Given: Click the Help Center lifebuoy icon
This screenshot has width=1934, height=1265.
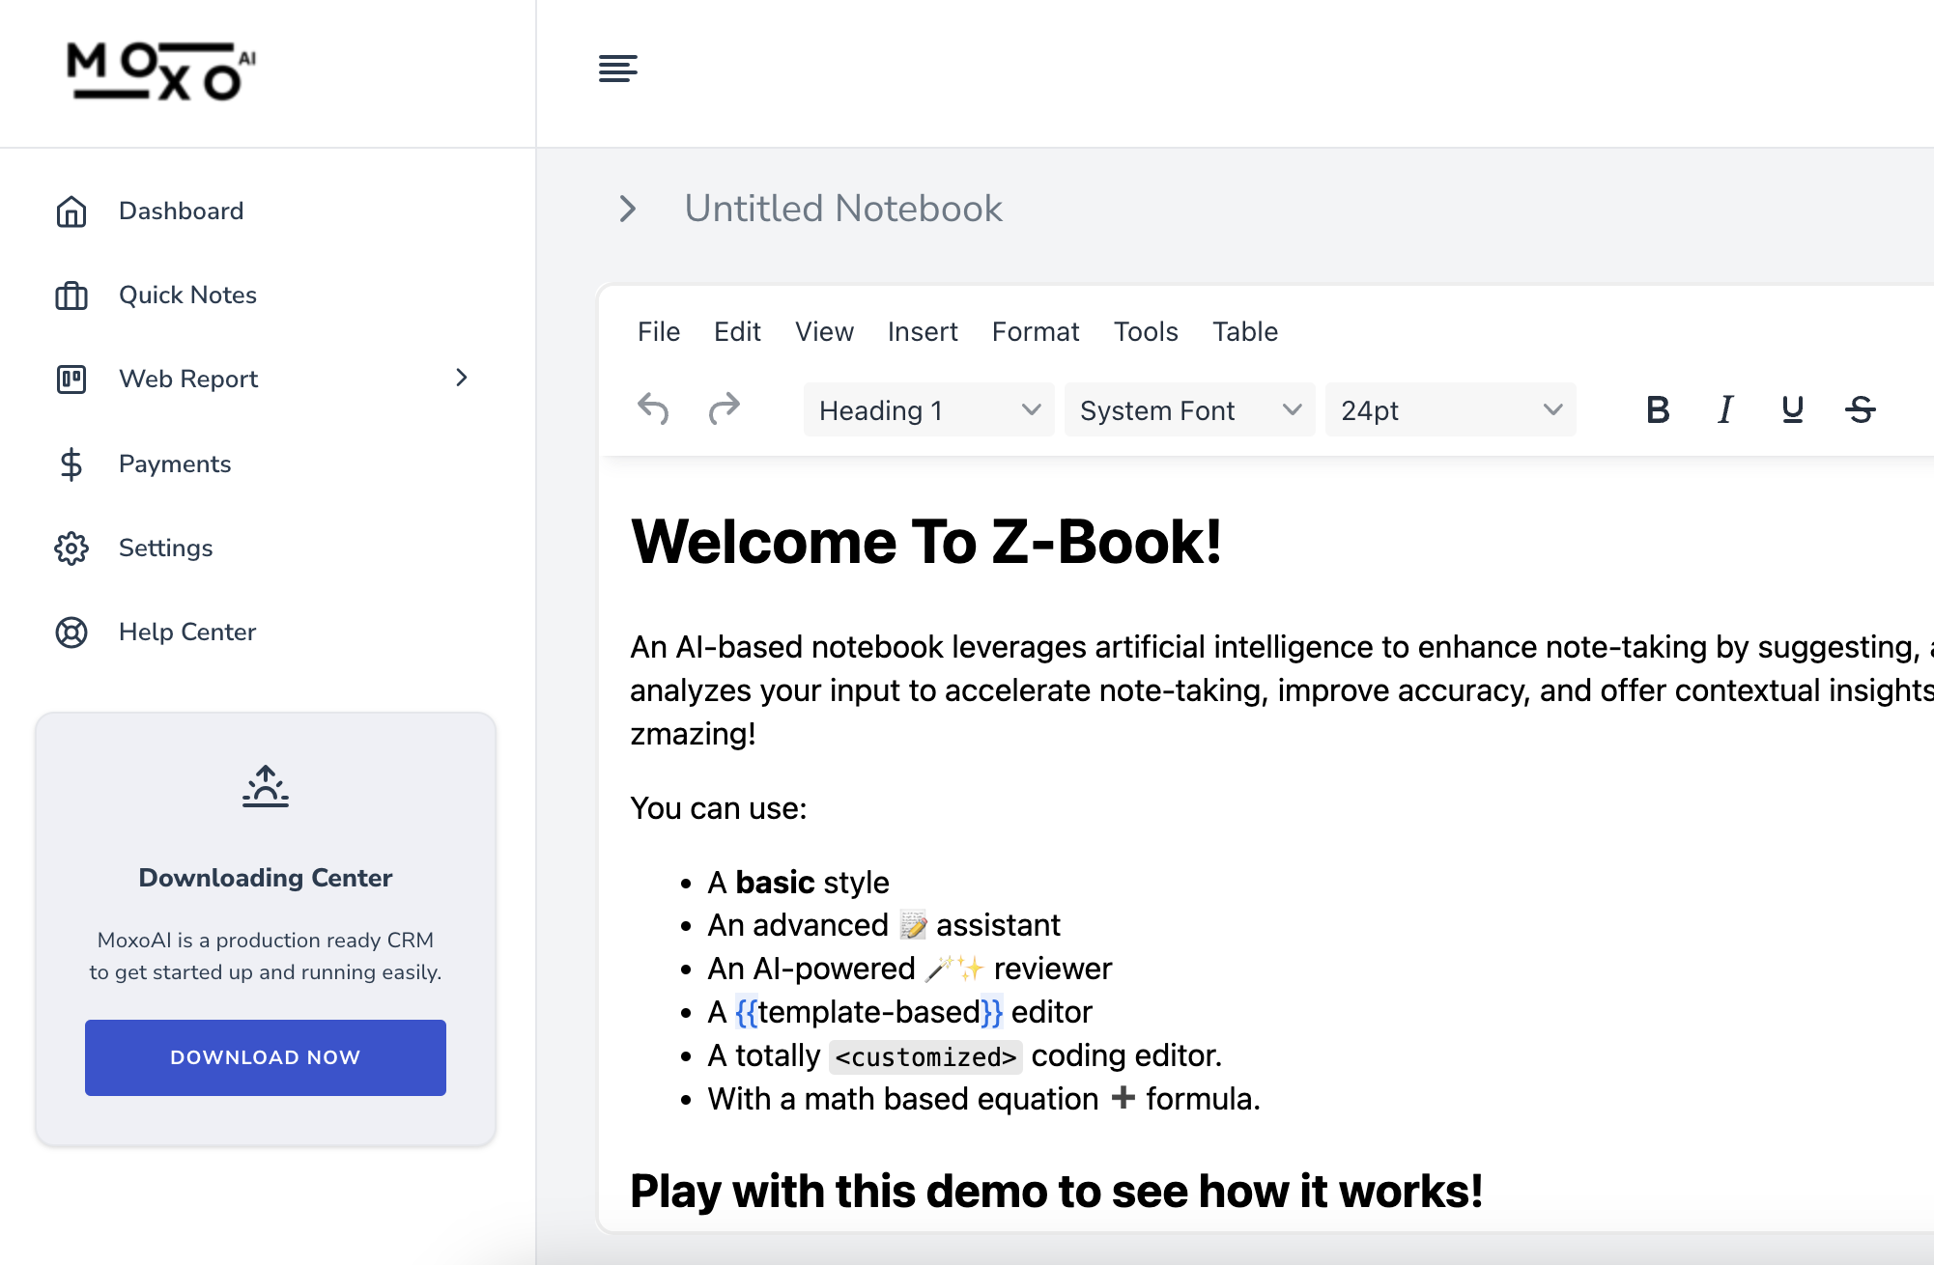Looking at the screenshot, I should (x=71, y=632).
